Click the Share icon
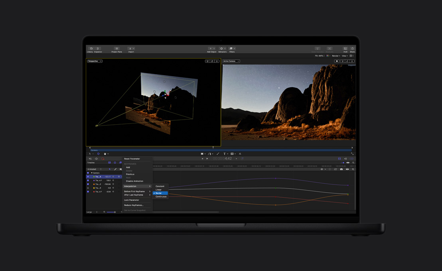 [x=352, y=48]
